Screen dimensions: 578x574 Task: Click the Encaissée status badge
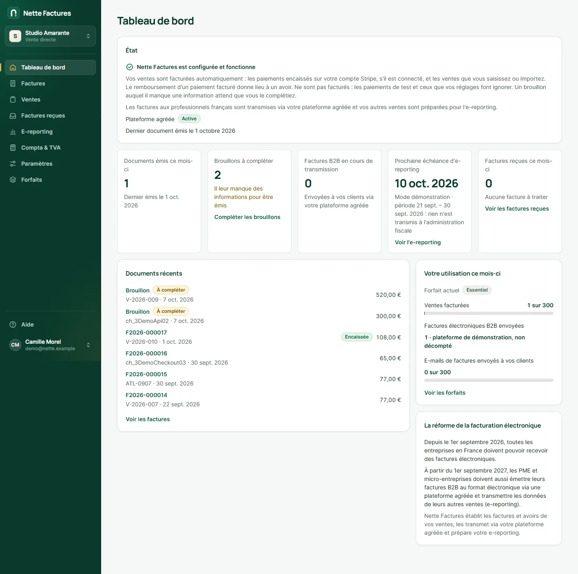click(357, 337)
